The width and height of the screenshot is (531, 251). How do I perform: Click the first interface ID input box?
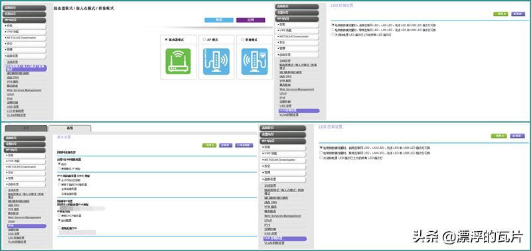pyautogui.click(x=64, y=232)
